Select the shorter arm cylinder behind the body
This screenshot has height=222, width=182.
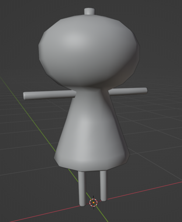pos(128,91)
